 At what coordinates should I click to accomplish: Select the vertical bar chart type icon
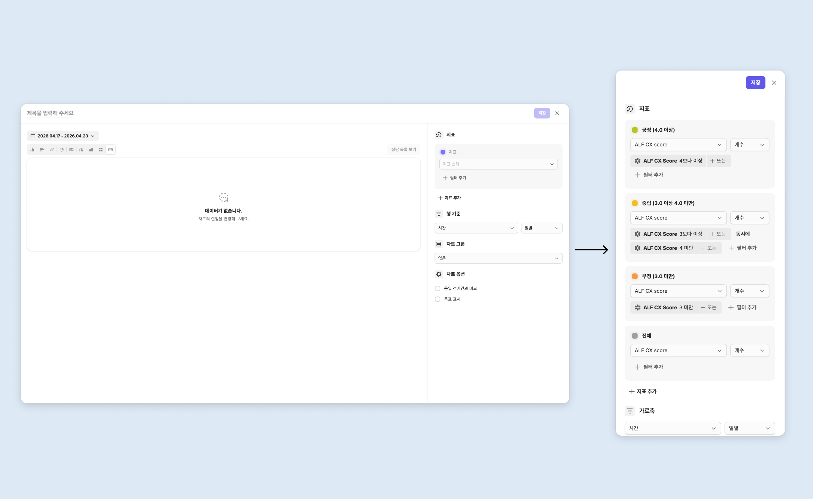click(x=32, y=149)
